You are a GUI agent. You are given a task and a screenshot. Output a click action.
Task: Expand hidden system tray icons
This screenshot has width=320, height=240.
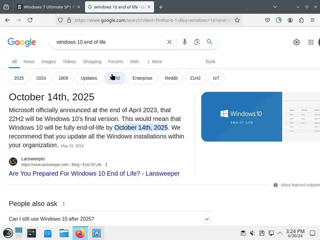pos(280,233)
